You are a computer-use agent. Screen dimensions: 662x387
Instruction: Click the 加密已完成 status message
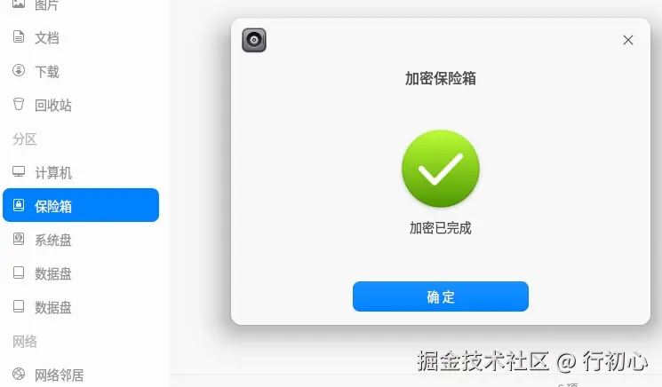pyautogui.click(x=441, y=228)
